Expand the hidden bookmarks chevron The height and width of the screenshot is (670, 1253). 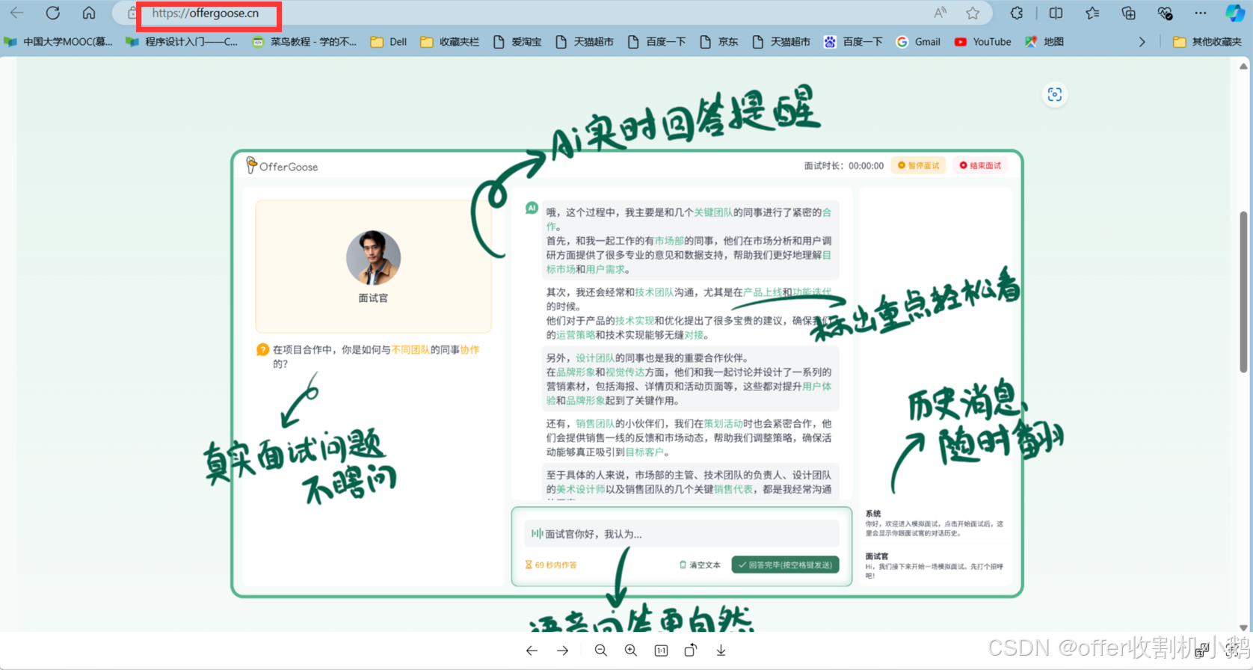coord(1142,42)
